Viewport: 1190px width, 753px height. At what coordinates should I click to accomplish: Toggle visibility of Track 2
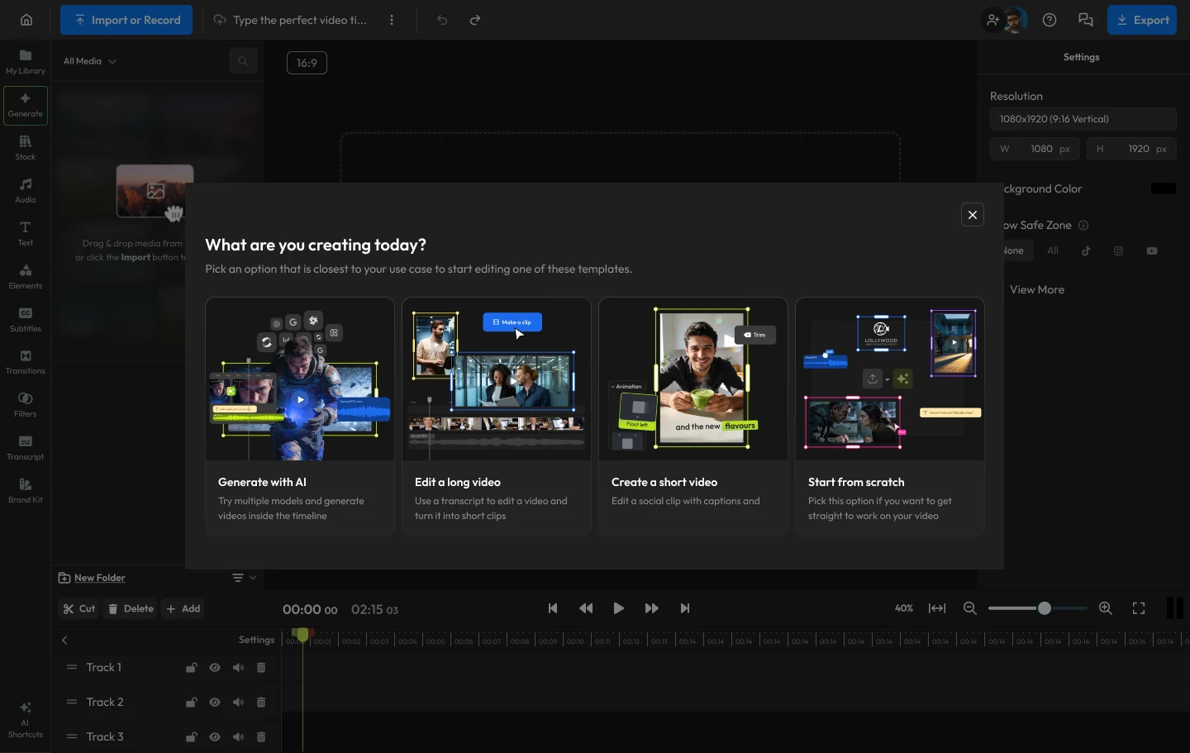pos(215,703)
